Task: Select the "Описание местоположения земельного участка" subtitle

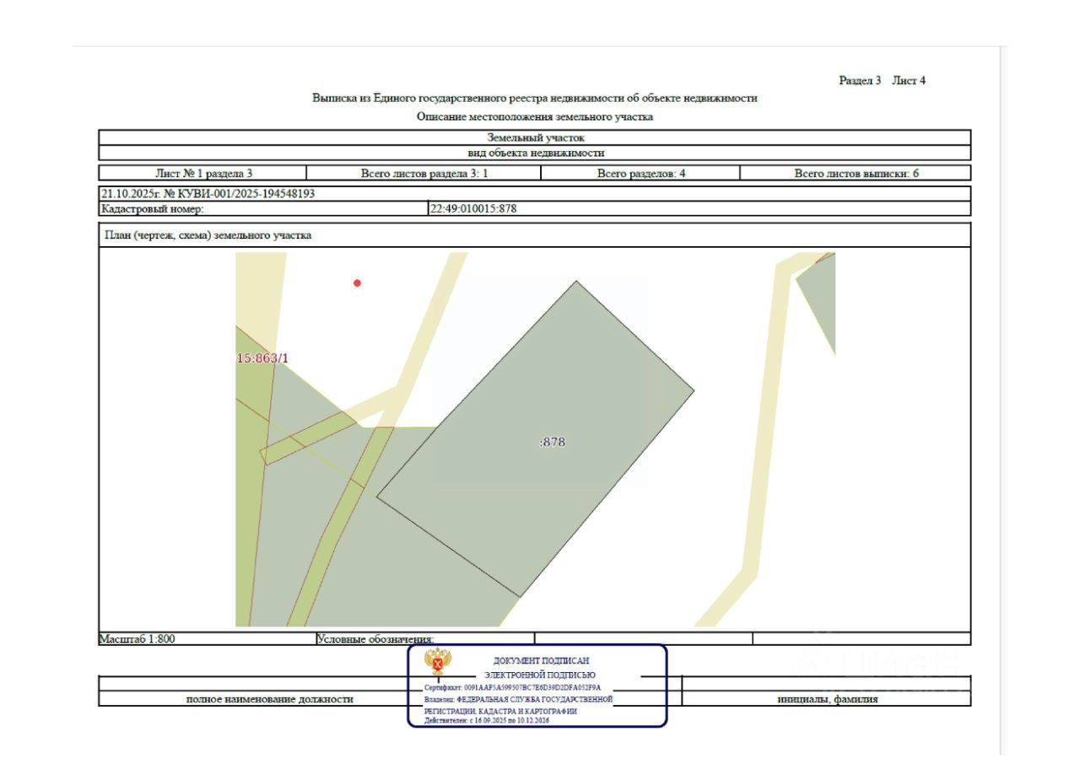Action: tap(535, 117)
